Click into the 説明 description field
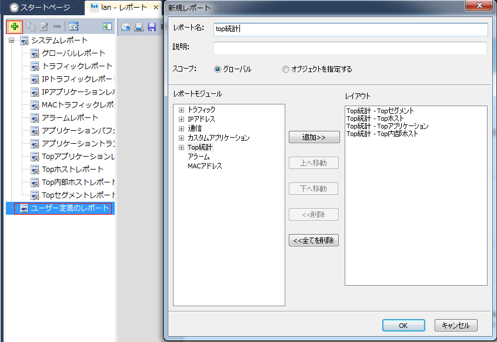Viewport: 497px width, 342px height. 350,48
